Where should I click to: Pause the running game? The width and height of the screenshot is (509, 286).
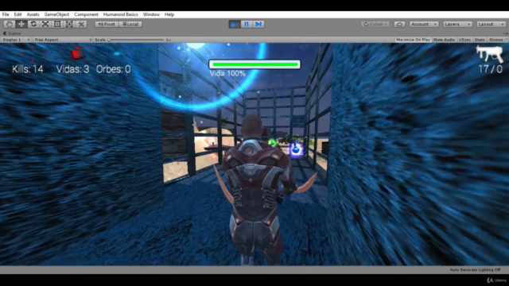(x=247, y=25)
